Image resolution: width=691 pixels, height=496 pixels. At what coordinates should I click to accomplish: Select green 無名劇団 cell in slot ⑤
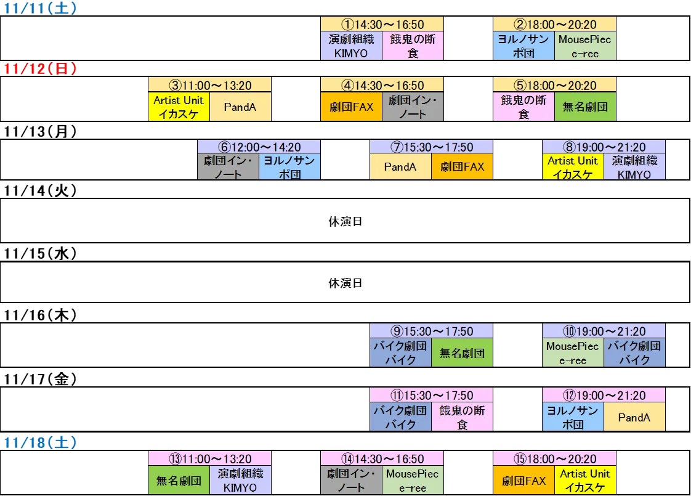point(585,107)
